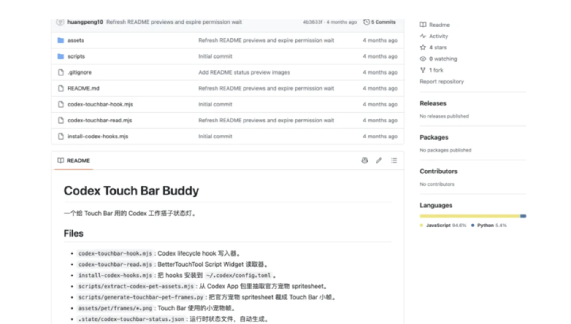Click the .gitignore file icon
The width and height of the screenshot is (571, 324).
tap(61, 72)
